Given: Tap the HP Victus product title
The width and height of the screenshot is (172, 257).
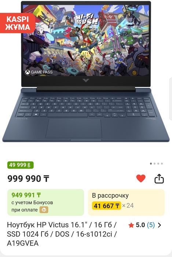Looking at the screenshot, I should [x=62, y=234].
